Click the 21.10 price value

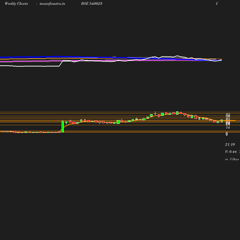pyautogui.click(x=230, y=144)
